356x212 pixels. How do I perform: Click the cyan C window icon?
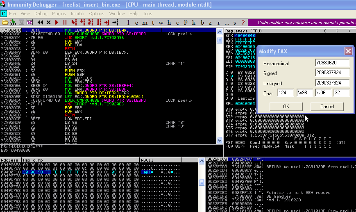coord(3,14)
